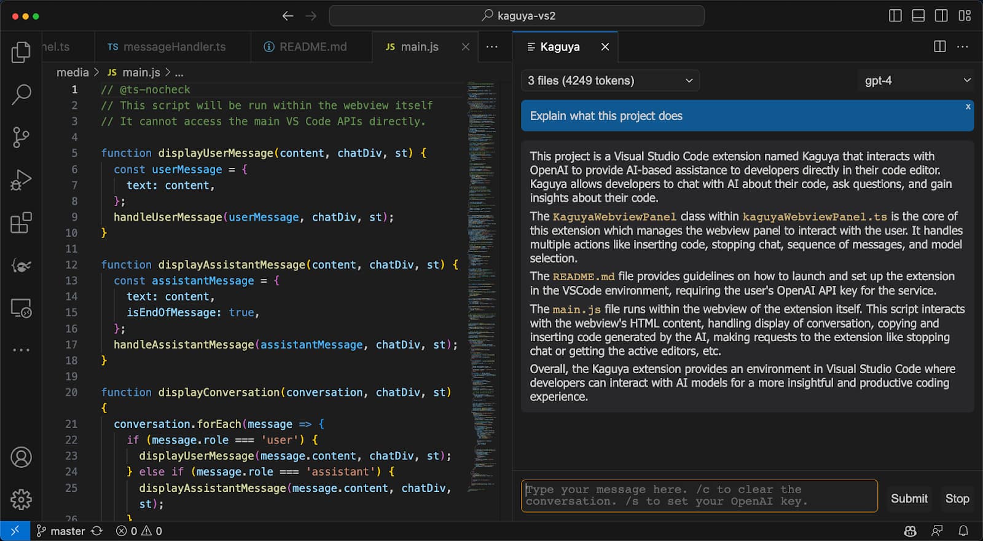Open the Accounts menu icon
983x541 pixels.
click(x=21, y=457)
